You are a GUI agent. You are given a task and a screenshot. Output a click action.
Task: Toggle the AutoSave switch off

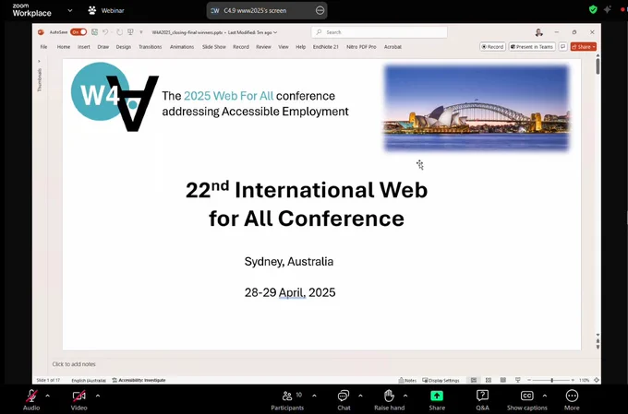(x=78, y=32)
